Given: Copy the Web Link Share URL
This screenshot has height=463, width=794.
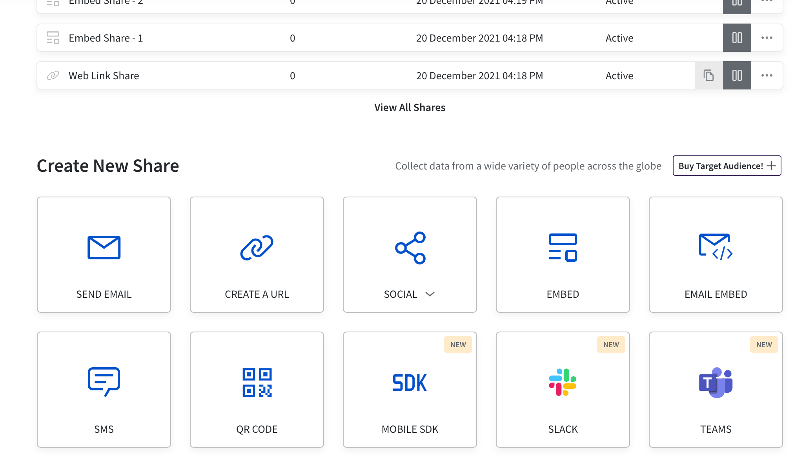Looking at the screenshot, I should [x=708, y=75].
